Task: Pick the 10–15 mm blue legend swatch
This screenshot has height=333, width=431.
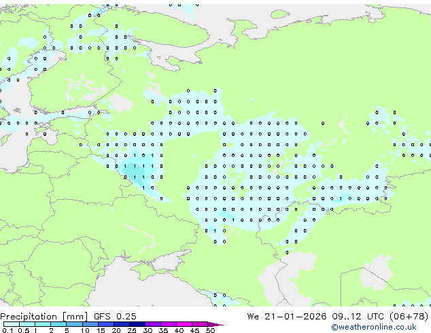Action: tap(90, 324)
